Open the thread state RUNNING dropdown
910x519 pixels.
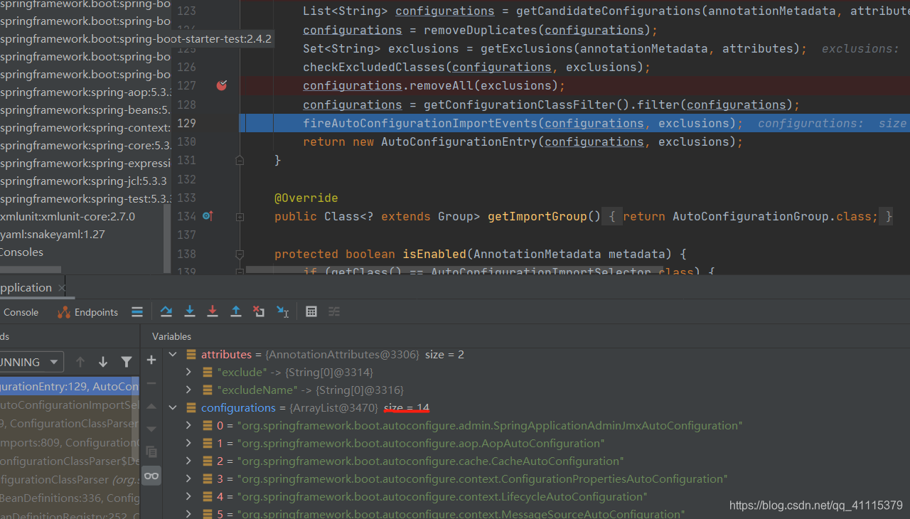tap(32, 362)
